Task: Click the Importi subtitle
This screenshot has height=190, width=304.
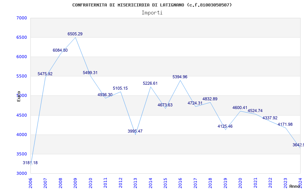Action: (152, 13)
